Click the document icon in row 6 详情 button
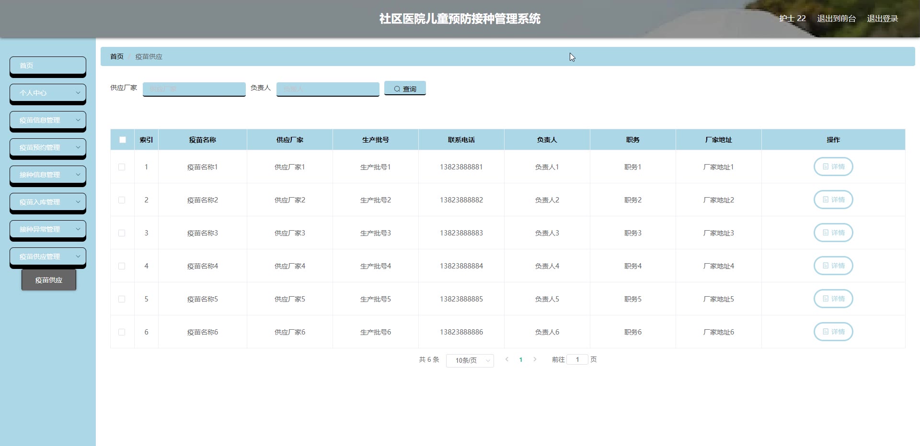The height and width of the screenshot is (446, 920). (x=826, y=332)
